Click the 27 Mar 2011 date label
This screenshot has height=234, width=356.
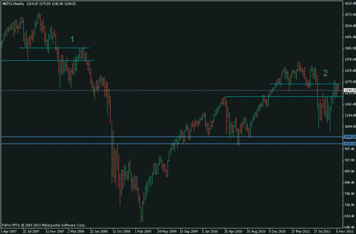301,232
